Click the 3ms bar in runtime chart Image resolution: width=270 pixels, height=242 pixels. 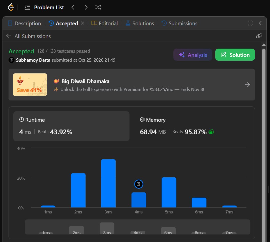[x=108, y=183]
